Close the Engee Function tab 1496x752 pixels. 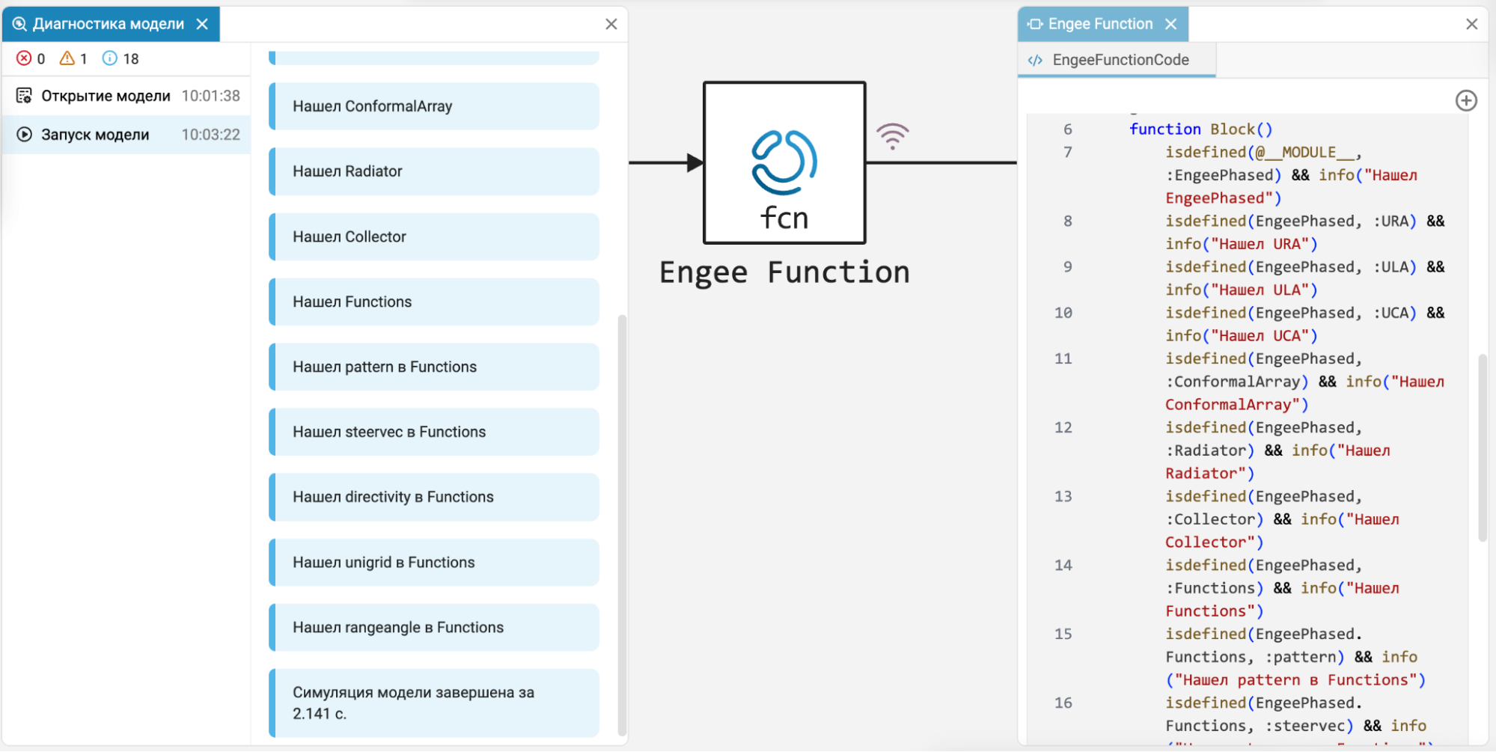(x=1171, y=24)
